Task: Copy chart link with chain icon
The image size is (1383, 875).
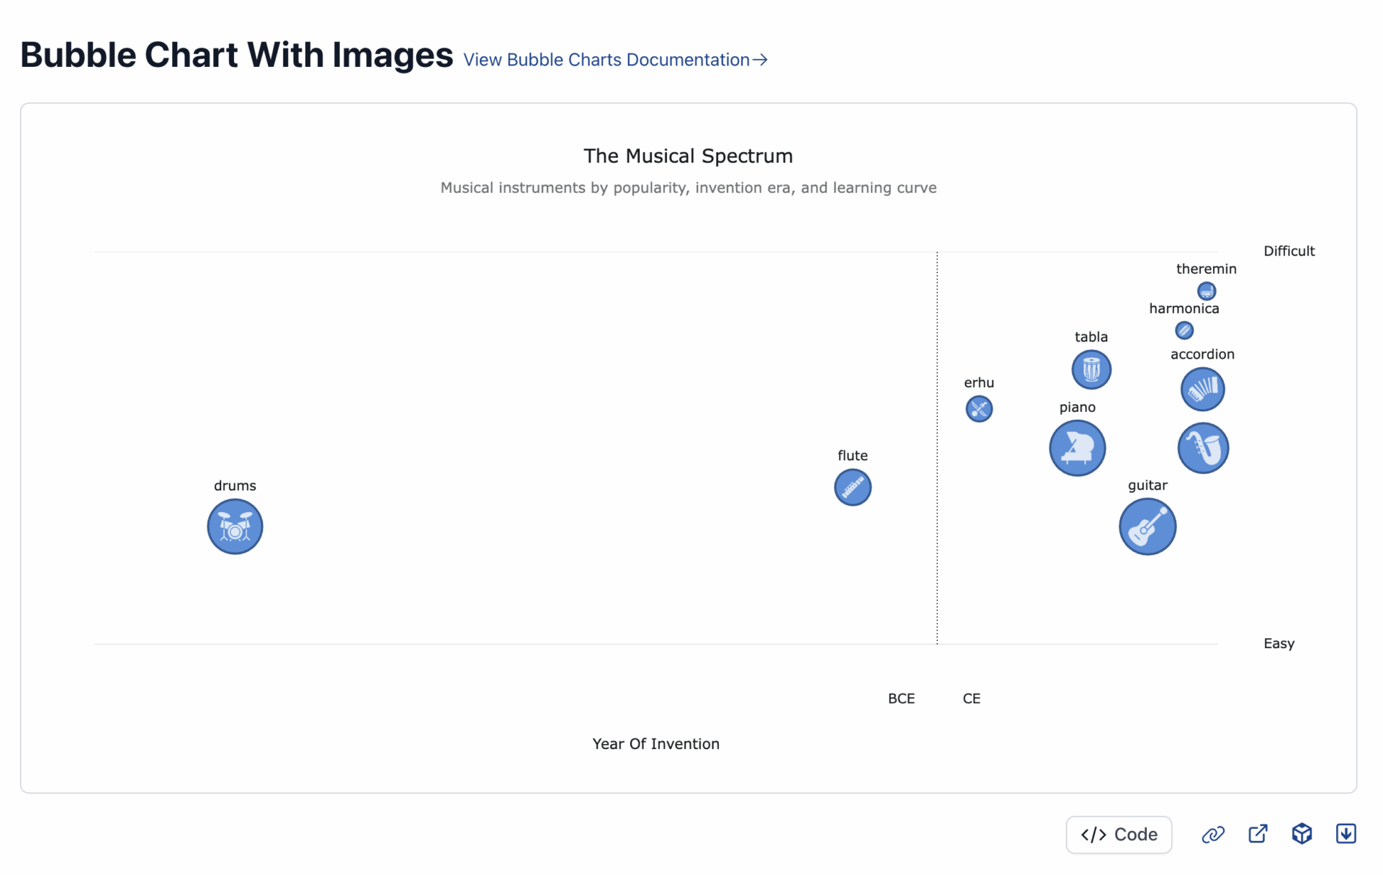Action: pyautogui.click(x=1213, y=834)
